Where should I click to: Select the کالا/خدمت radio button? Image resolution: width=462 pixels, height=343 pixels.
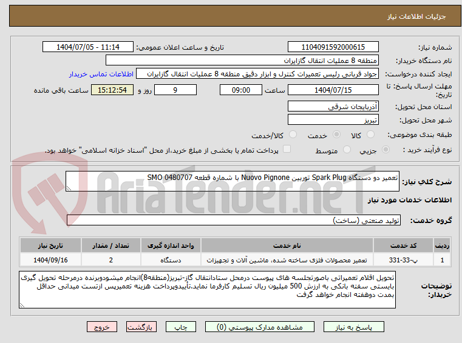tap(293, 135)
